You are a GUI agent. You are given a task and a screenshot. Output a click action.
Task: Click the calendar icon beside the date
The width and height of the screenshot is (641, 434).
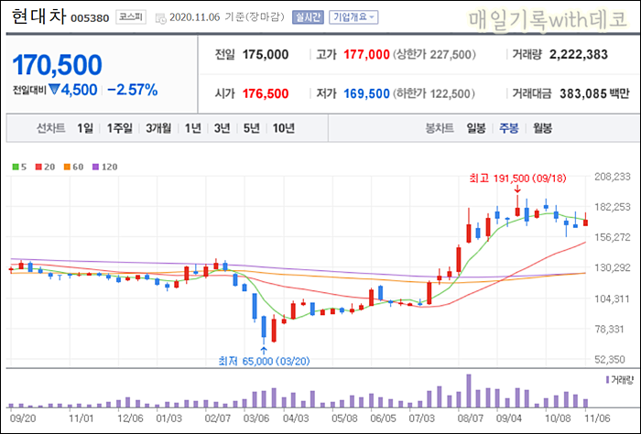pyautogui.click(x=160, y=18)
